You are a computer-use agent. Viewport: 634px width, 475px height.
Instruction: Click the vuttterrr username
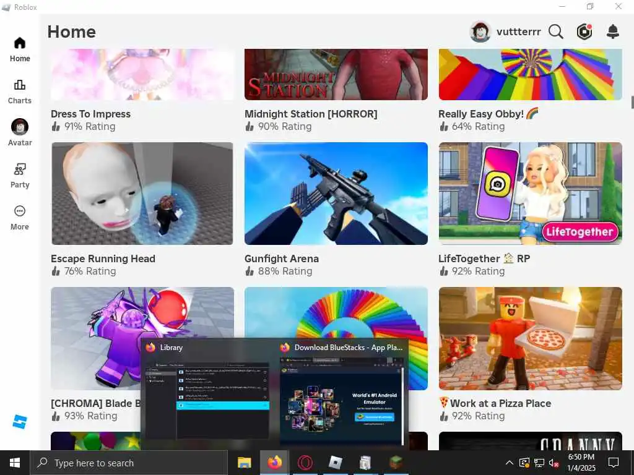(518, 32)
